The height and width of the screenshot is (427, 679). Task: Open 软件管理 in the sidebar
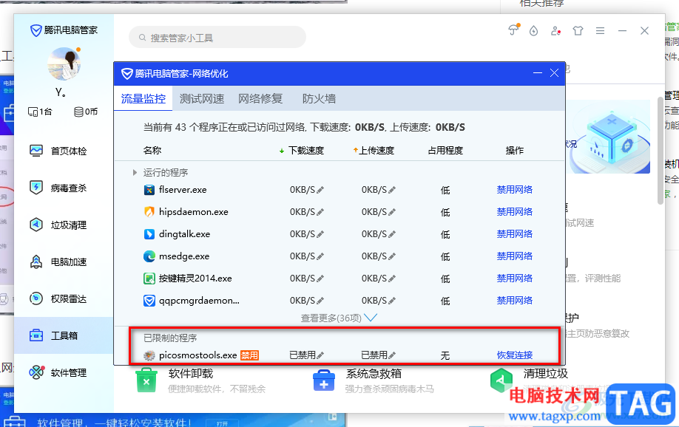point(58,372)
